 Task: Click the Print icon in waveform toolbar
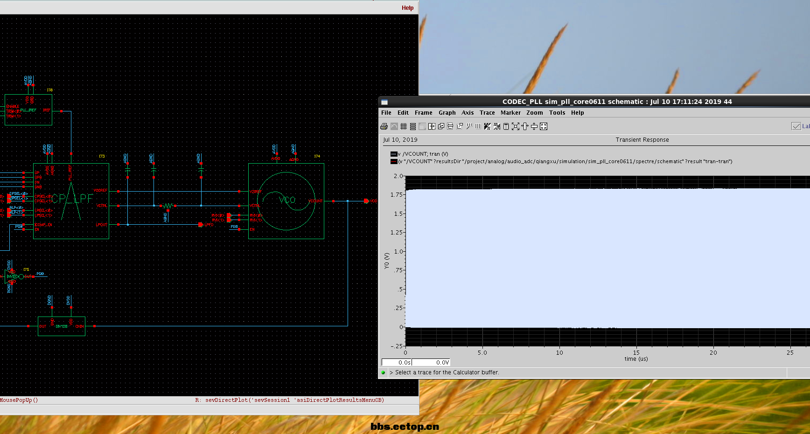pyautogui.click(x=384, y=126)
